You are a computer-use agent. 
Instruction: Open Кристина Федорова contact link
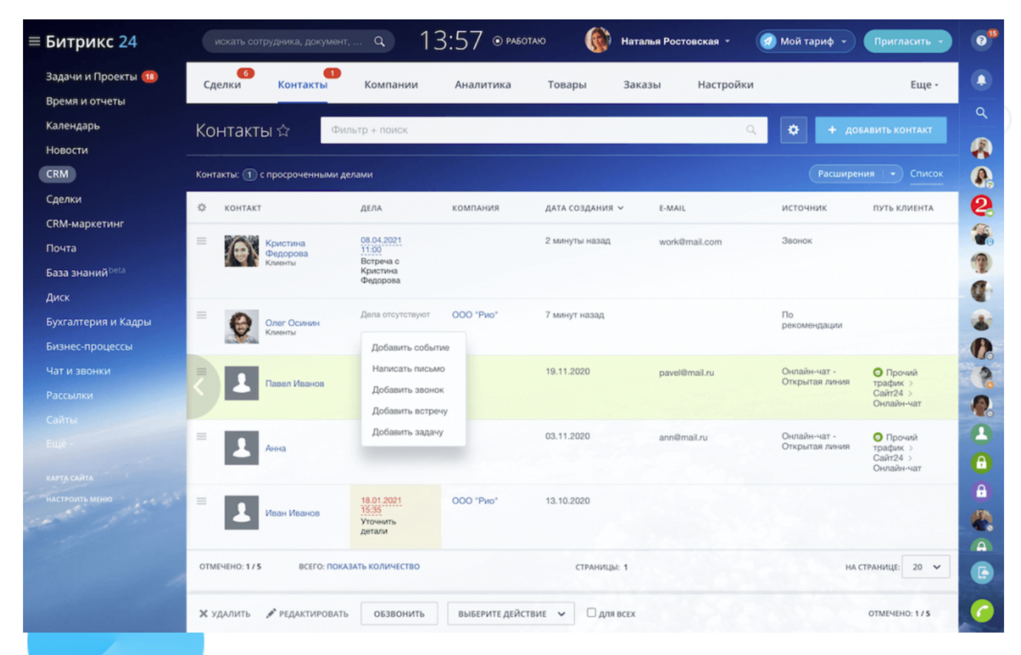(286, 248)
